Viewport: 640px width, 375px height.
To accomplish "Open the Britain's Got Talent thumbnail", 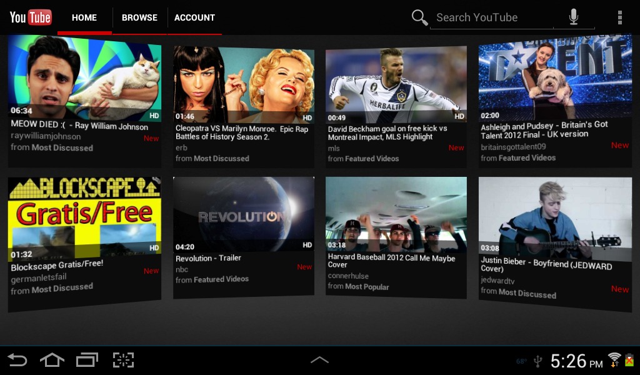I will pyautogui.click(x=555, y=77).
